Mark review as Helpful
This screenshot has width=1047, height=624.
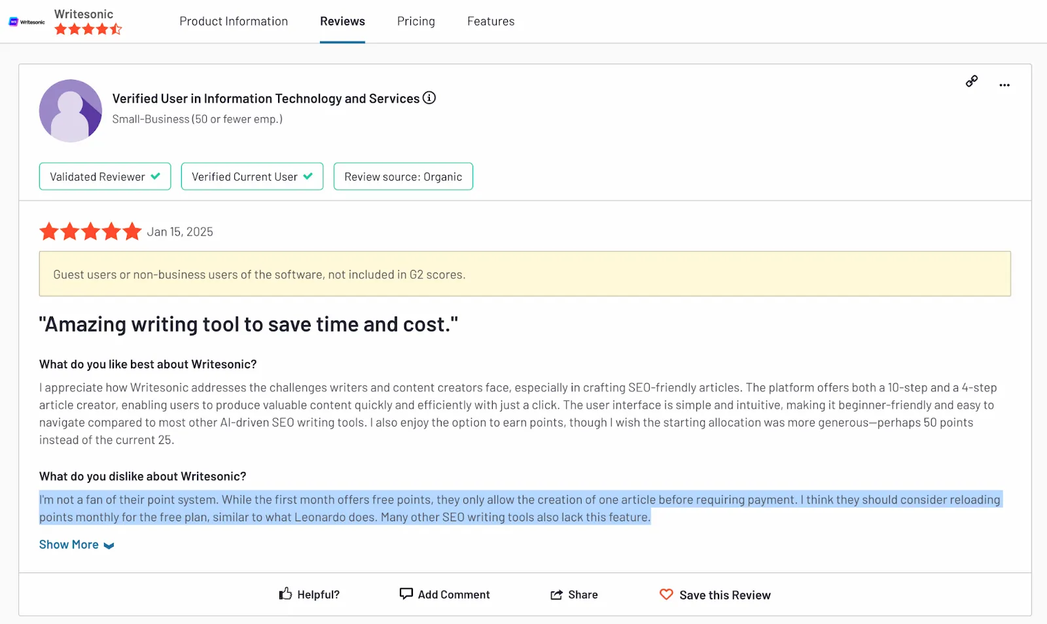310,594
